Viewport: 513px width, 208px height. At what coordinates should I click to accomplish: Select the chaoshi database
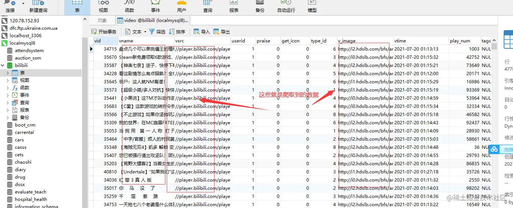pos(23,162)
